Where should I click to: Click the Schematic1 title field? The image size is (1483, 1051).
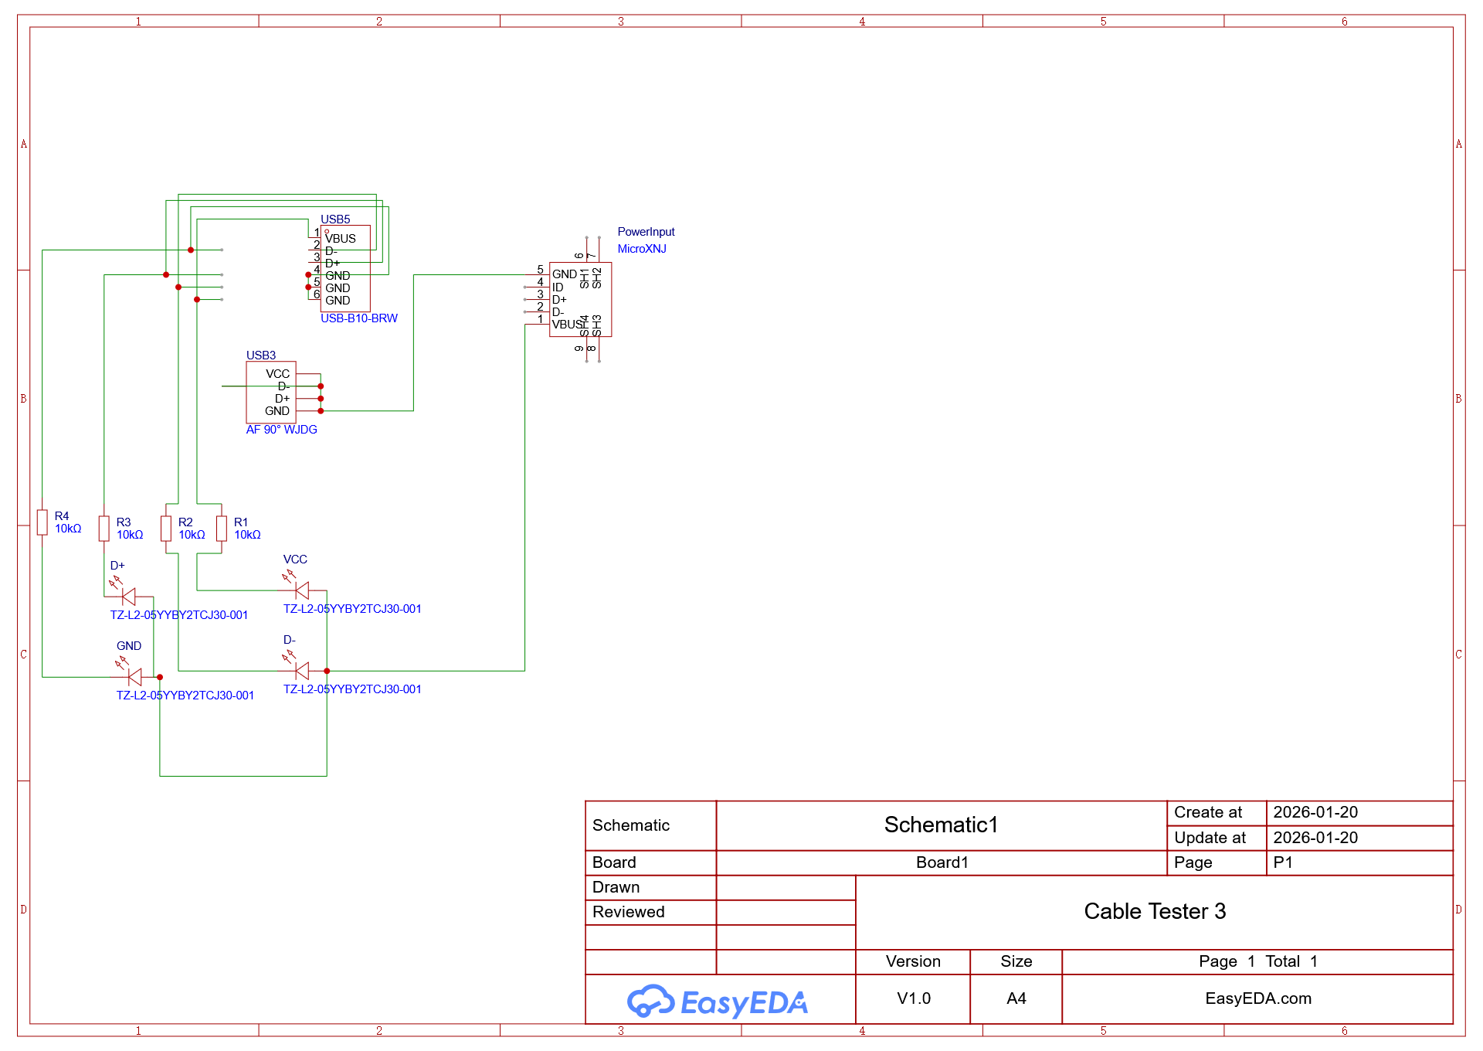[x=941, y=825]
